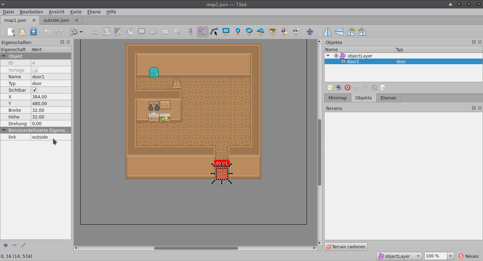
Task: Open the dropdown arrow beside the gears
Action: pos(81,32)
